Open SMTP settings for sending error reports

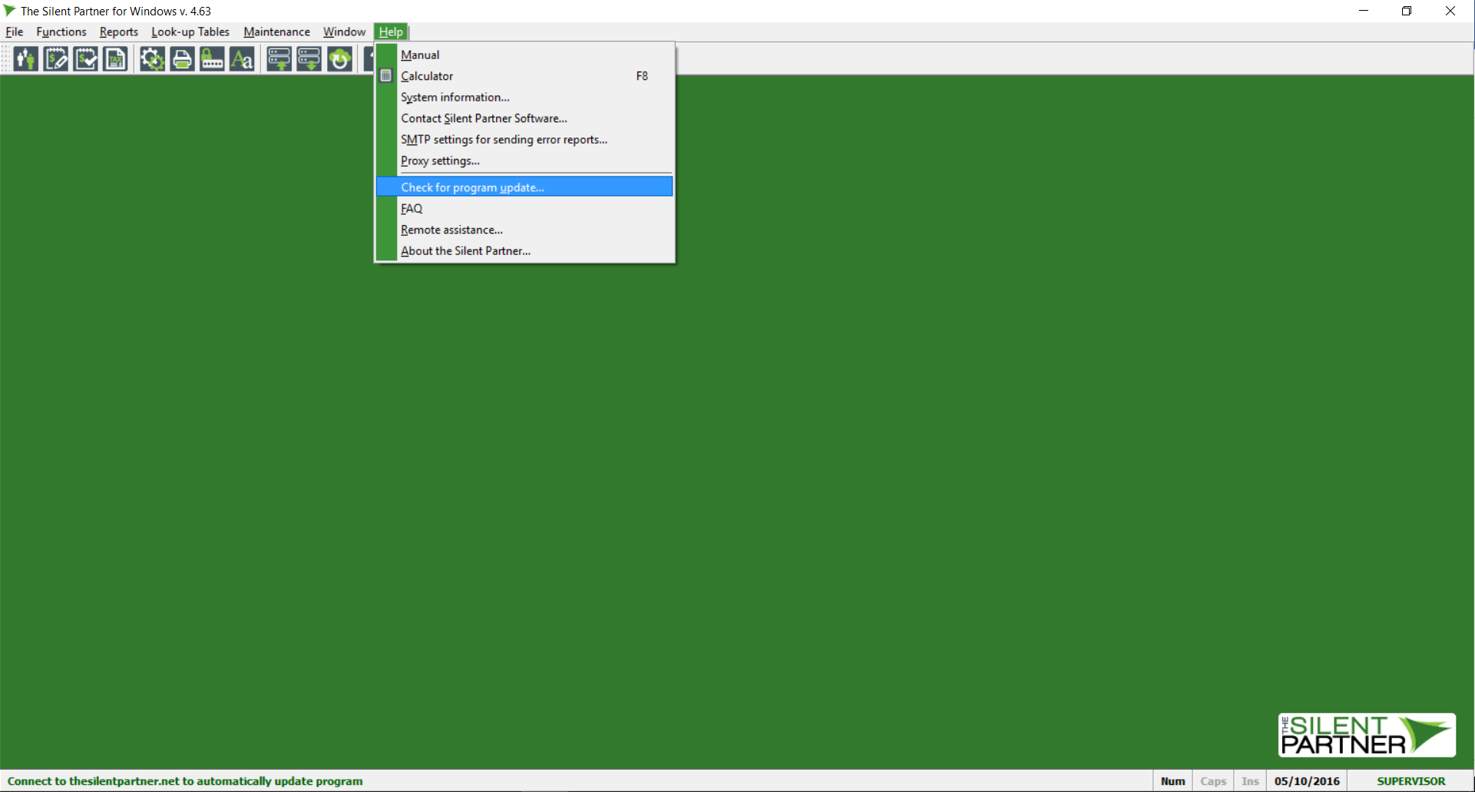tap(524, 139)
